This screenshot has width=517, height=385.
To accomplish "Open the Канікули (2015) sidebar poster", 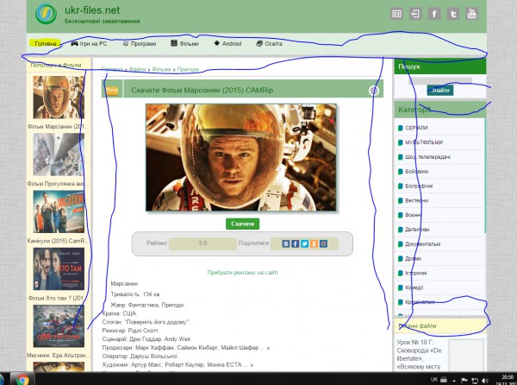I will (x=59, y=211).
